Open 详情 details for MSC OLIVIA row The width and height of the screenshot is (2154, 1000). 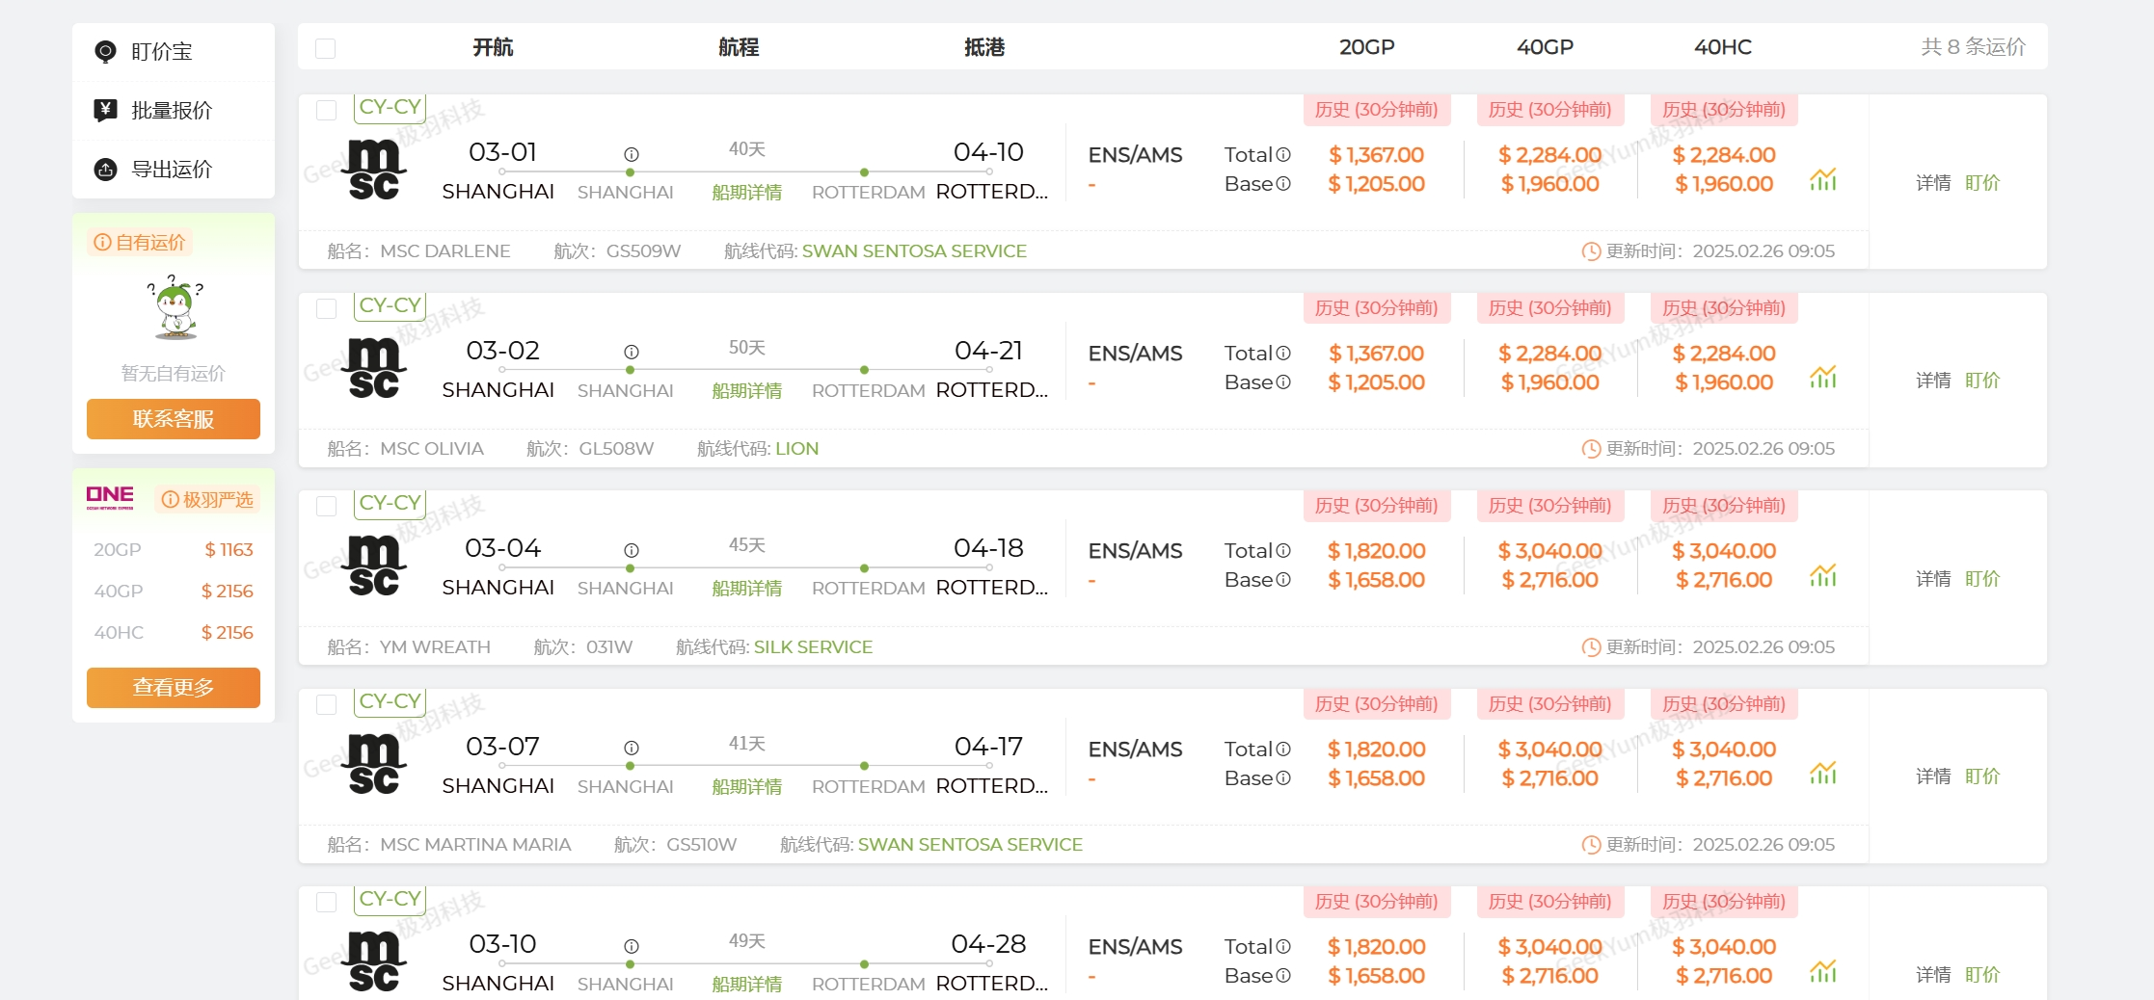1932,381
